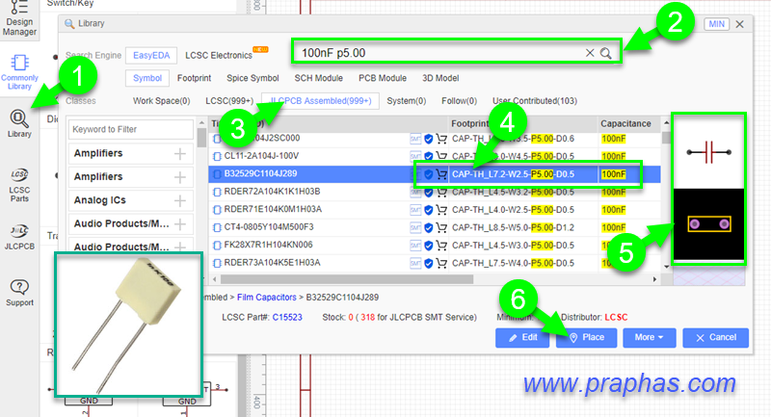The image size is (771, 417).
Task: Click part symbol icon beside RDER72A104K1K1H03B
Action: [x=217, y=192]
